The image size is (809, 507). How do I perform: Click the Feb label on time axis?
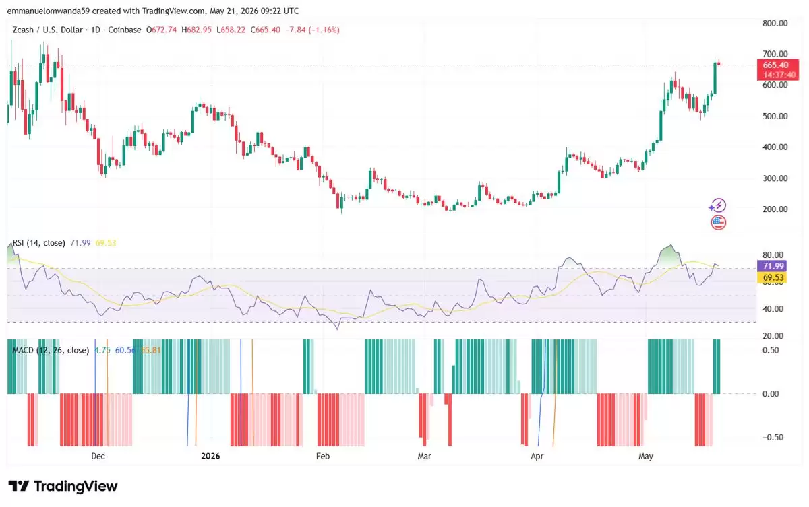(x=322, y=457)
